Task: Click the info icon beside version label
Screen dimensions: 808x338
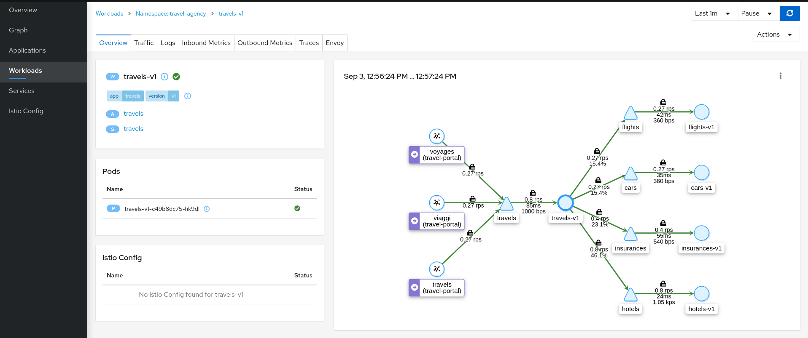Action: pyautogui.click(x=188, y=96)
